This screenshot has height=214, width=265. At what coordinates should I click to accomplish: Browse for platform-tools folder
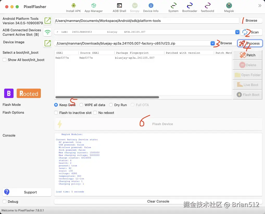[x=251, y=21]
